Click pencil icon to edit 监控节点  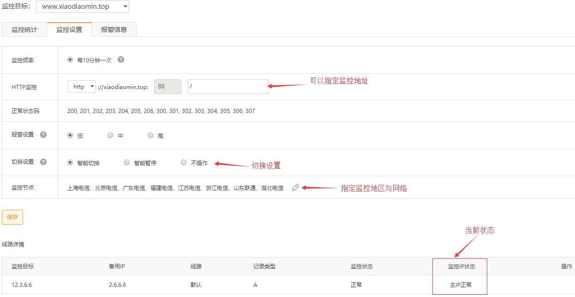click(296, 188)
